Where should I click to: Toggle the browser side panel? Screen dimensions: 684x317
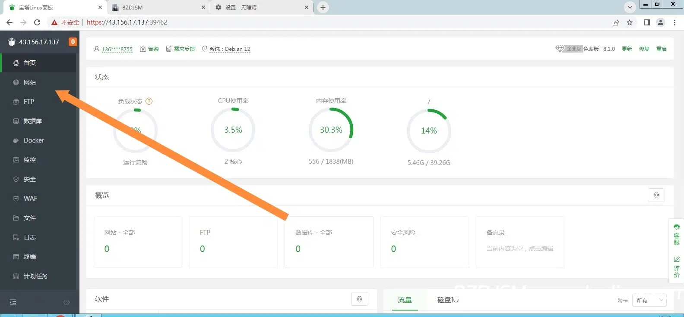pos(646,22)
